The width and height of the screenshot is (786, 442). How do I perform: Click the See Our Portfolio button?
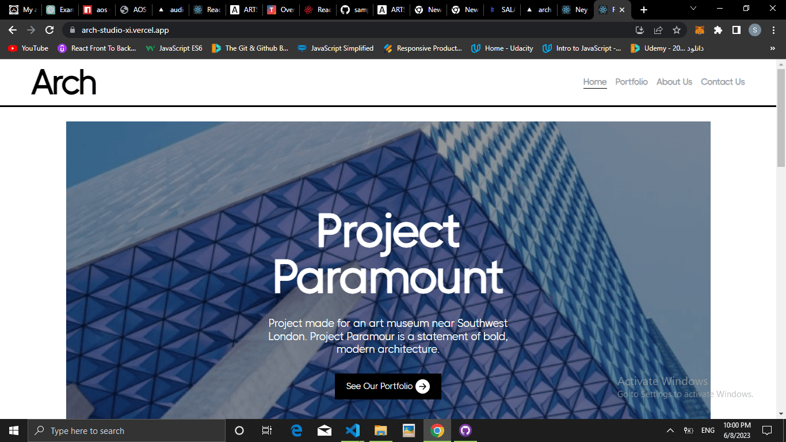[x=388, y=386]
